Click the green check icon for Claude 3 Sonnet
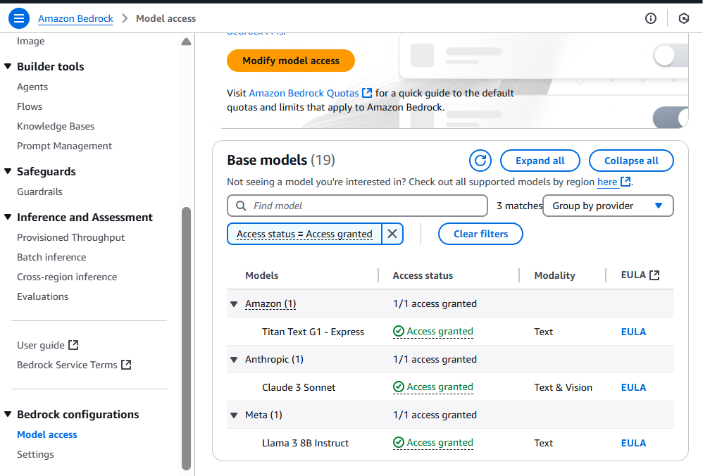Viewport: 710px width, 476px height. 399,387
